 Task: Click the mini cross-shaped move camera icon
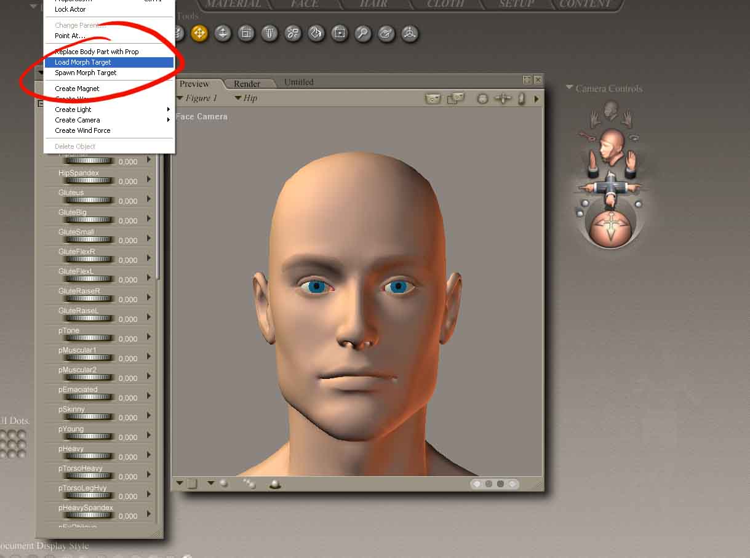[503, 98]
